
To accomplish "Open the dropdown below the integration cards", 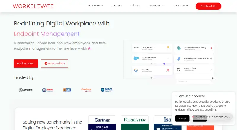I will pos(194,81).
